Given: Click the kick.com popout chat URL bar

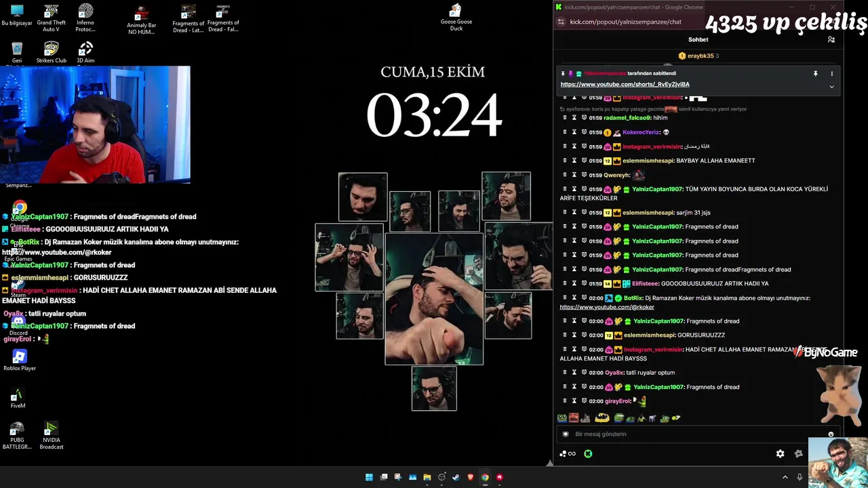Looking at the screenshot, I should [625, 22].
